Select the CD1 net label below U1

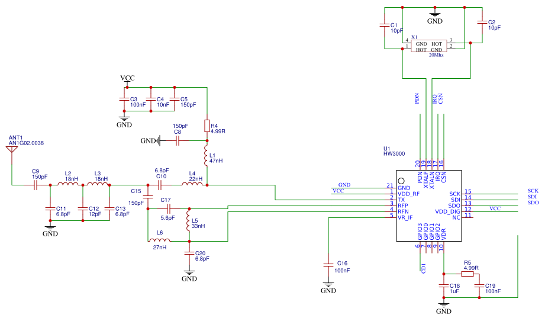pos(424,268)
